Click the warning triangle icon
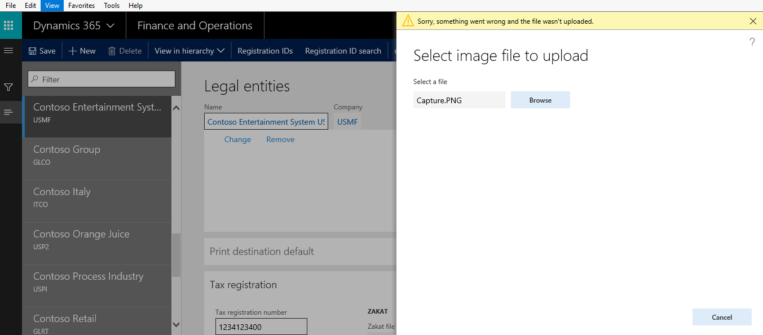Screen dimensions: 763x335 pos(407,21)
